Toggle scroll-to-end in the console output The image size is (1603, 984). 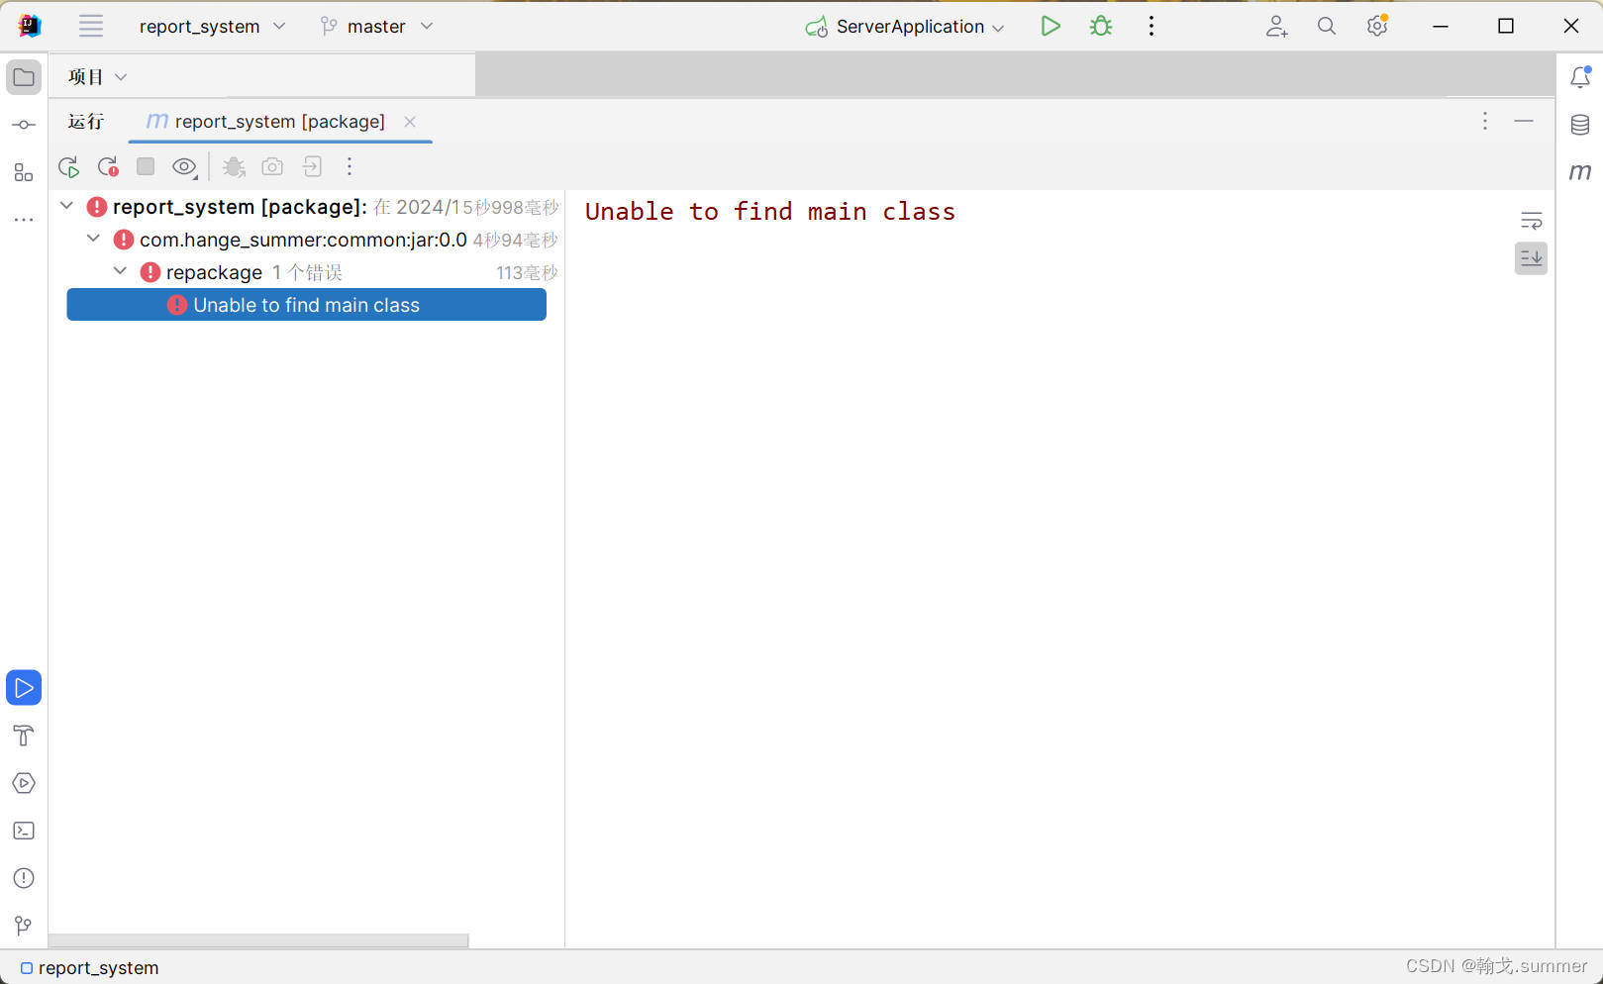pos(1531,258)
